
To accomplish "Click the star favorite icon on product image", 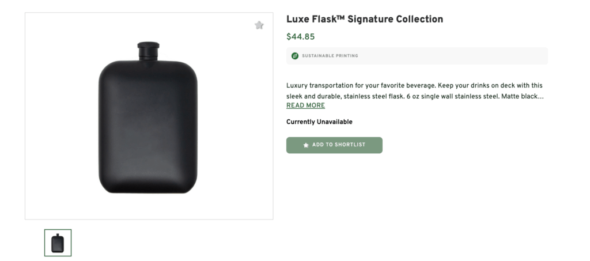I will click(259, 25).
